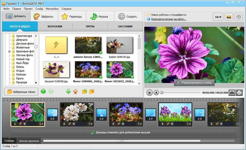Viewport: 246px width, 150px height.
Task: Click the preview playback progress slider
Action: [181, 93]
